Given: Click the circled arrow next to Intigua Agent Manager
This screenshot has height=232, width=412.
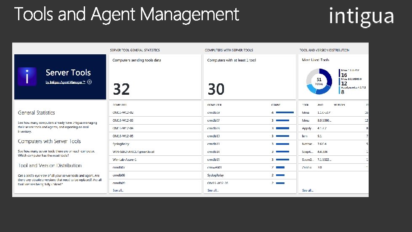Looking at the screenshot, I should (x=89, y=82).
